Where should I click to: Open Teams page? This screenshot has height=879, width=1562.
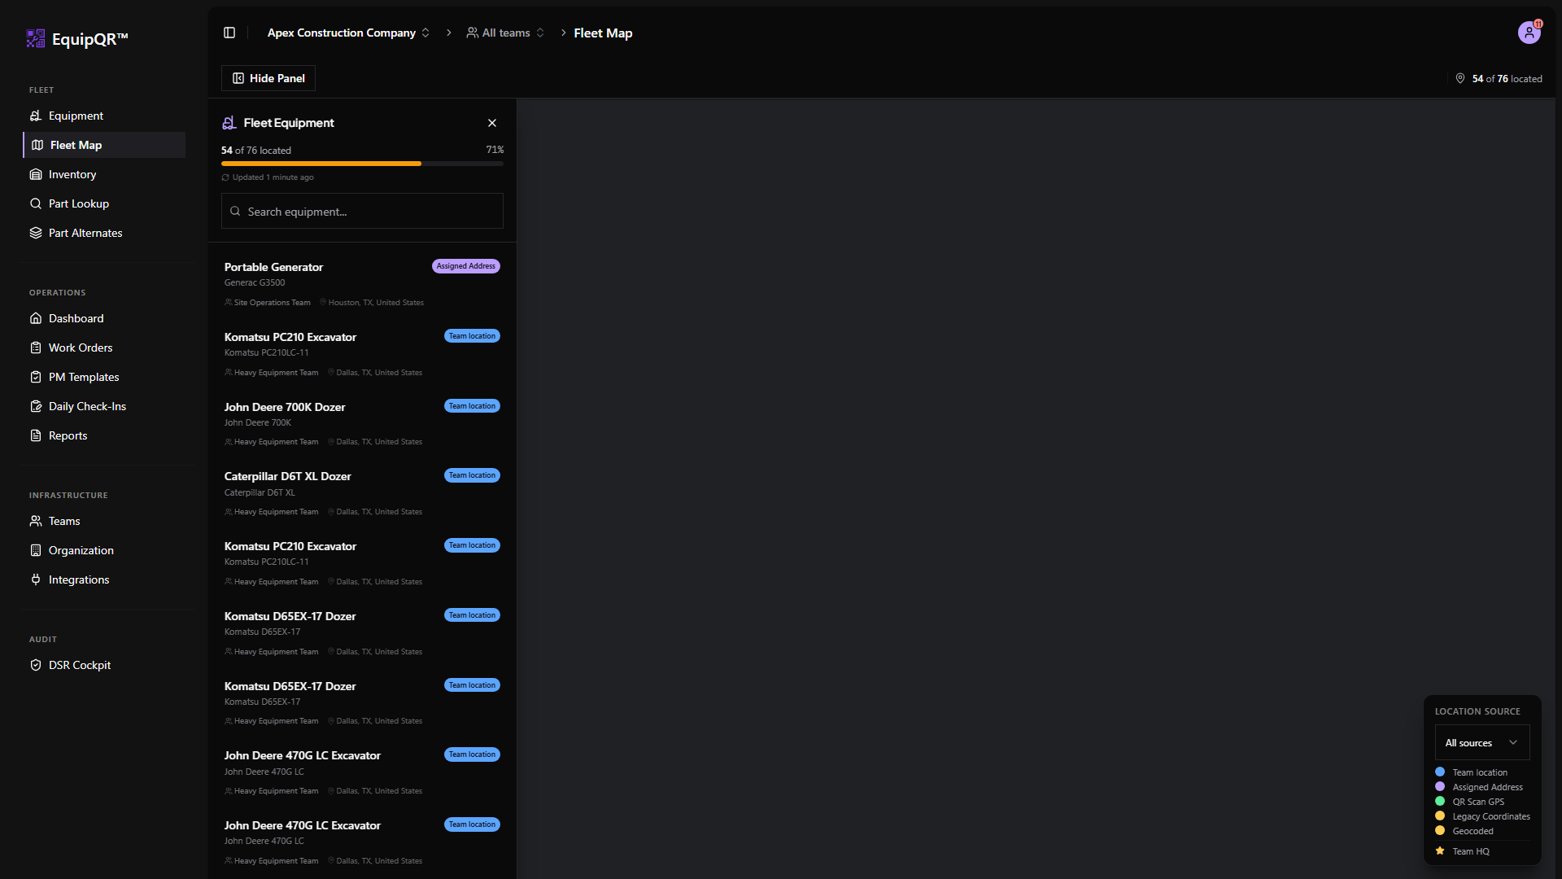(x=104, y=521)
